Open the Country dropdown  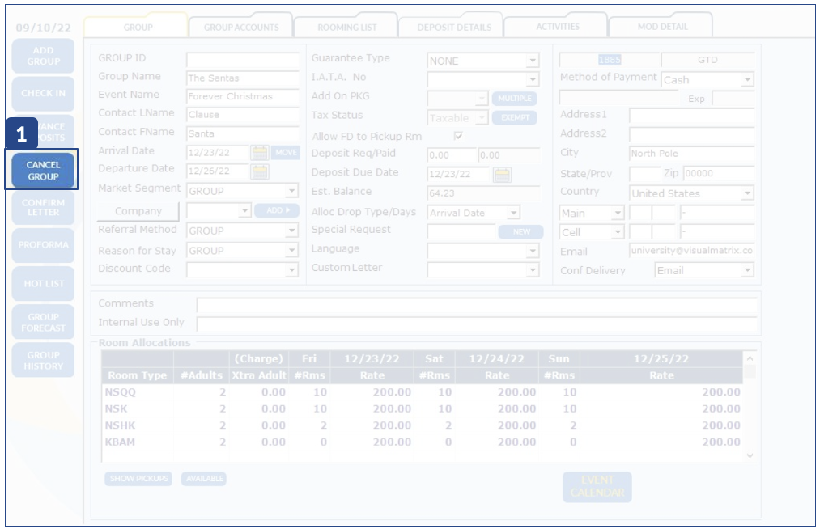click(x=747, y=193)
